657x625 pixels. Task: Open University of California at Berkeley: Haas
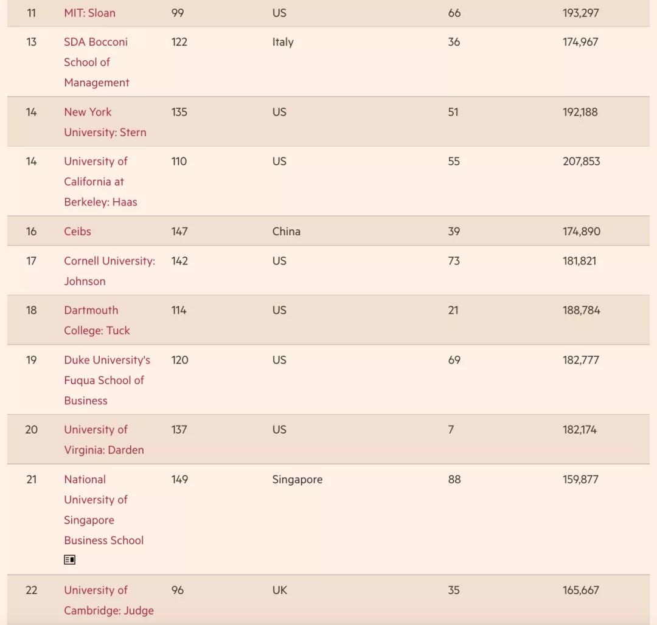pos(100,181)
